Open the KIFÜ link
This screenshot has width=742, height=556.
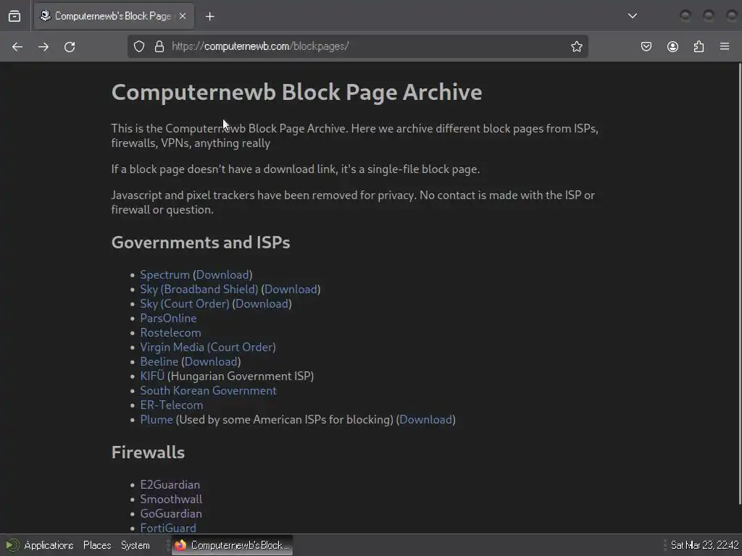click(152, 376)
